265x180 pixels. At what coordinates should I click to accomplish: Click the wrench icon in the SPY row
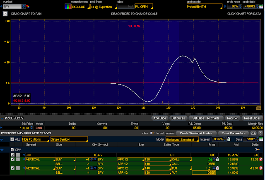point(257,150)
